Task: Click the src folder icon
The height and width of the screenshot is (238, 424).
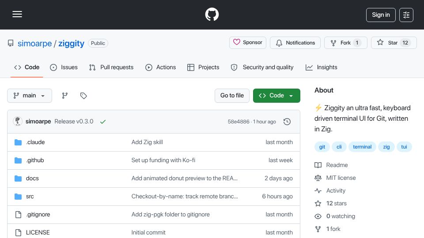Action: 18,197
